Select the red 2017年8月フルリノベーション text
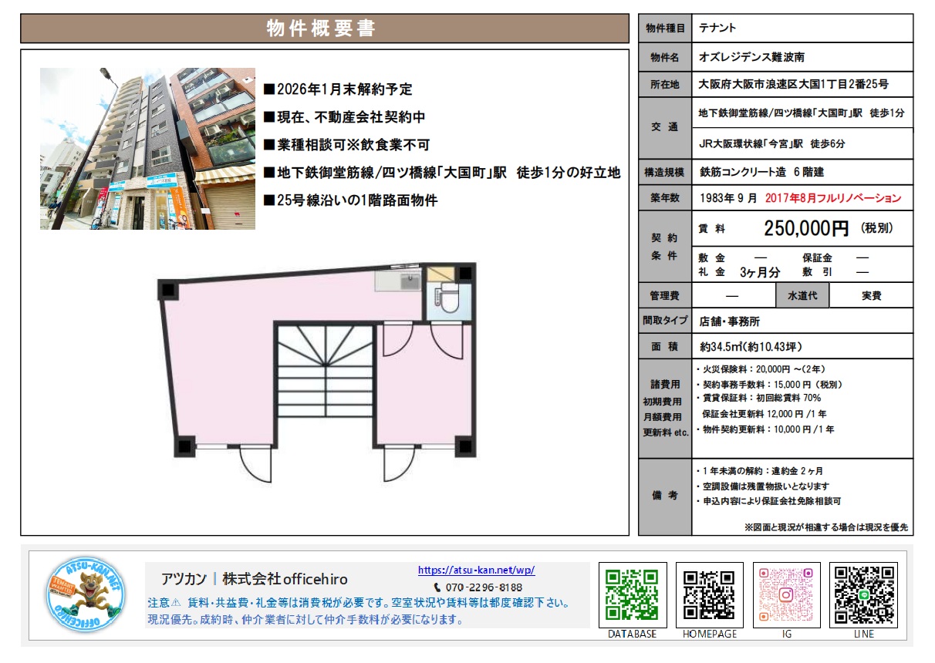 tap(833, 198)
